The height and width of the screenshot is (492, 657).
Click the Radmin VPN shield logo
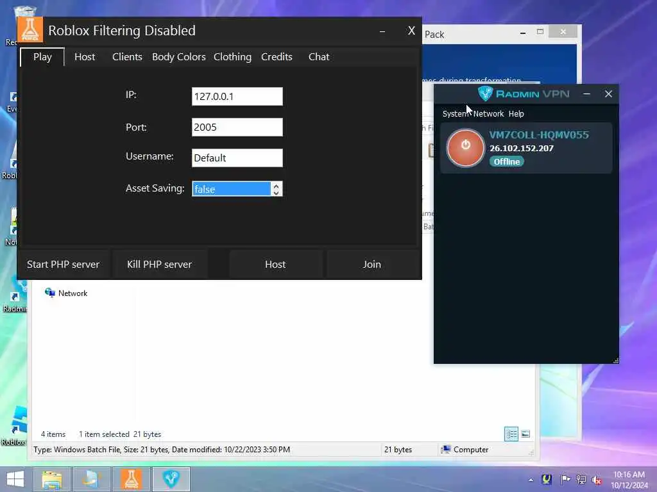click(485, 94)
